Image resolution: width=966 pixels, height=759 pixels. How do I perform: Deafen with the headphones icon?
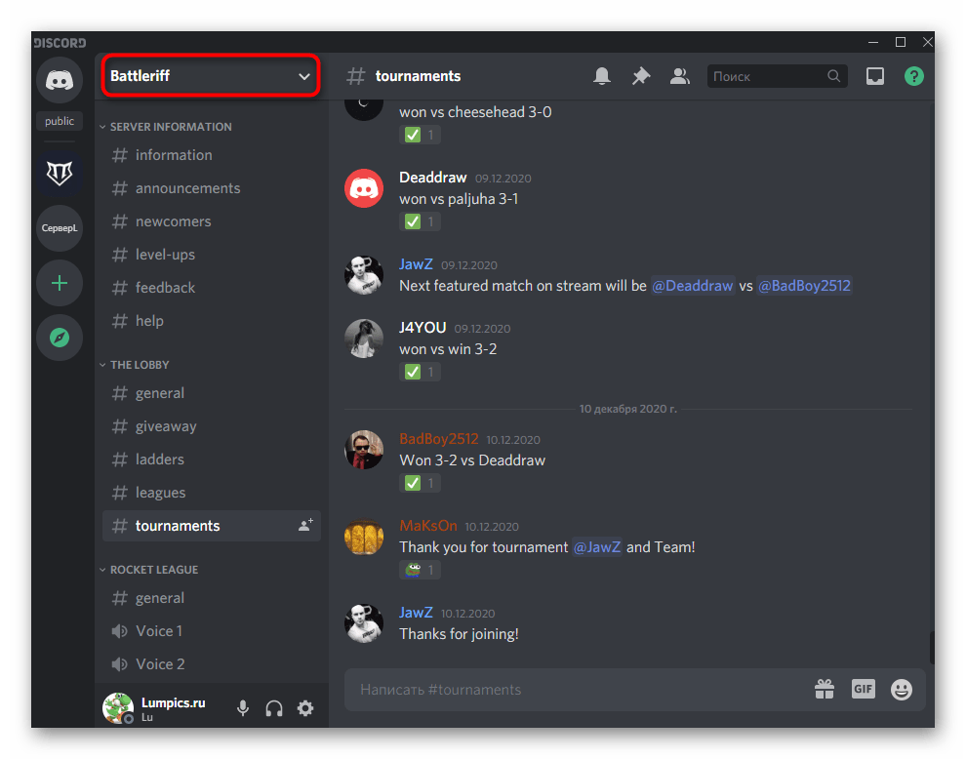274,708
